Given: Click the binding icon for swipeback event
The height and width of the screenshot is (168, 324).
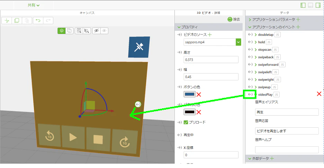Looking at the screenshot, I should pyautogui.click(x=250, y=57).
